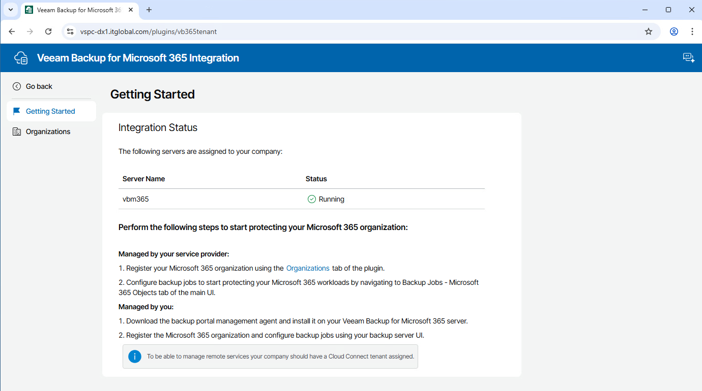
Task: Click the green Running status check icon
Action: [x=312, y=199]
